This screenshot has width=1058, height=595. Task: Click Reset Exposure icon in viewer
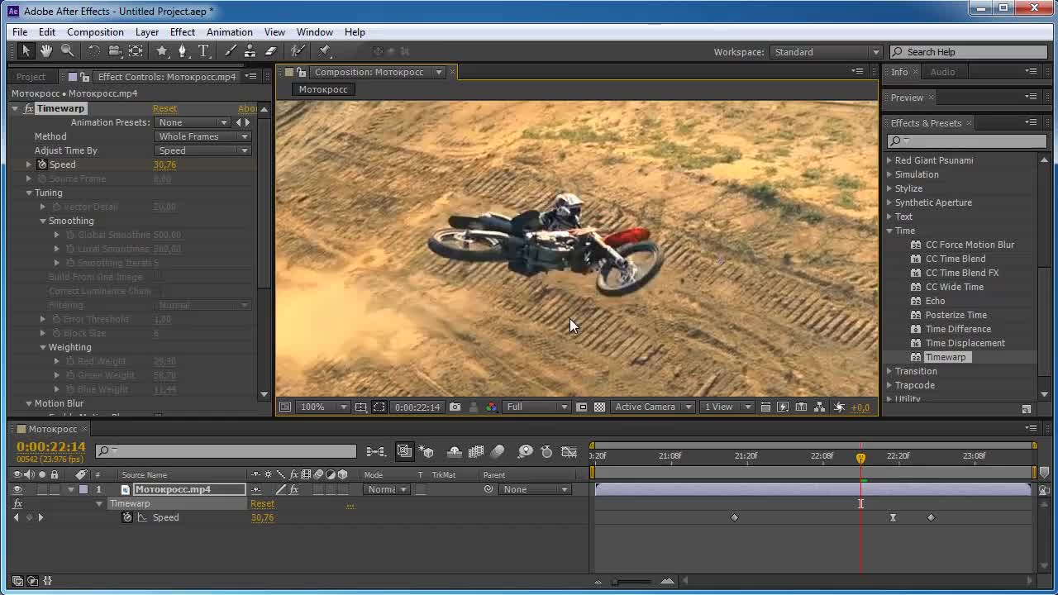tap(839, 407)
